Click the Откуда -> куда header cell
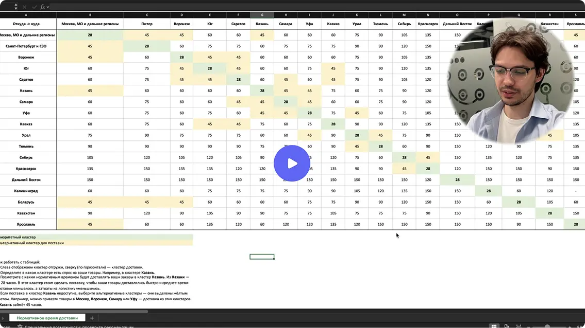The image size is (585, 328). (26, 24)
